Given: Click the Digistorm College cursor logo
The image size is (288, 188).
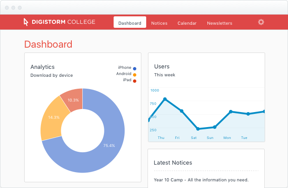Looking at the screenshot, I should point(26,22).
